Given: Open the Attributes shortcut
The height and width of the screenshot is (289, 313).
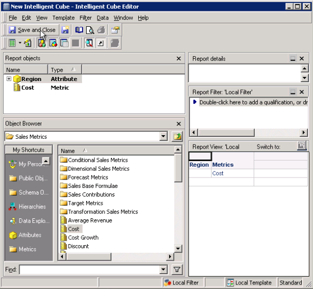Looking at the screenshot, I should [25, 235].
